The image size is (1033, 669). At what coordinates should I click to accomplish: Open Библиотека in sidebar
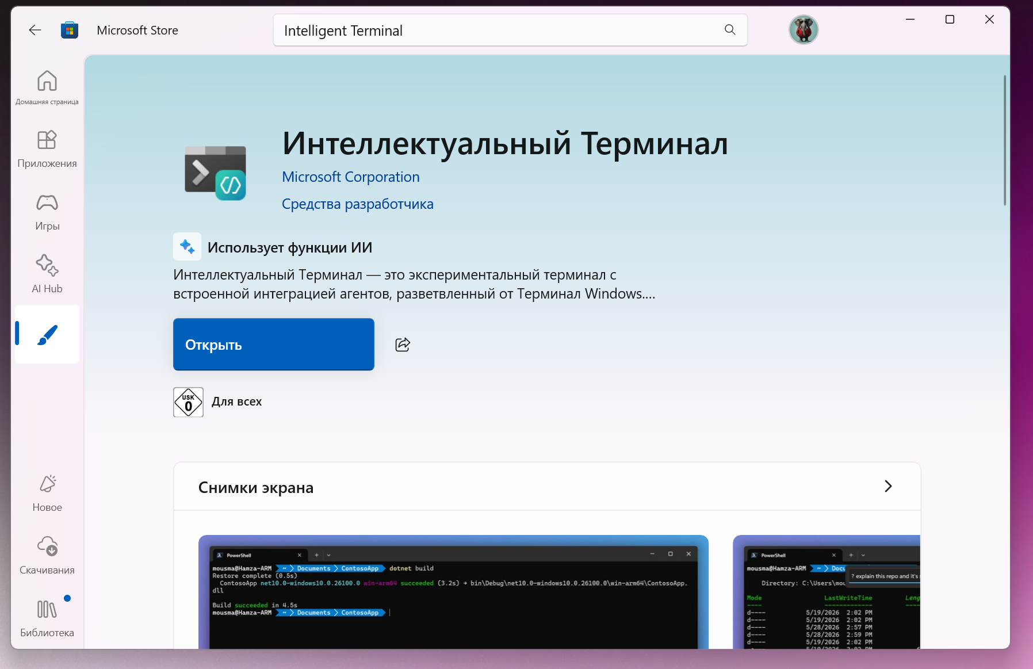[47, 618]
